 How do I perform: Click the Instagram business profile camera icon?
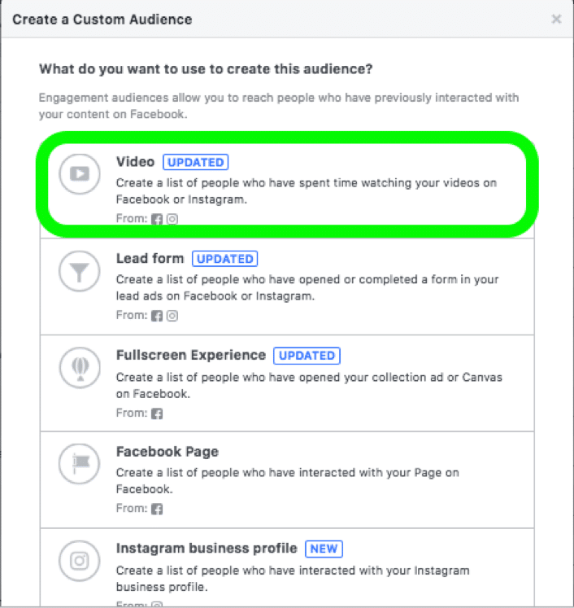coord(80,561)
